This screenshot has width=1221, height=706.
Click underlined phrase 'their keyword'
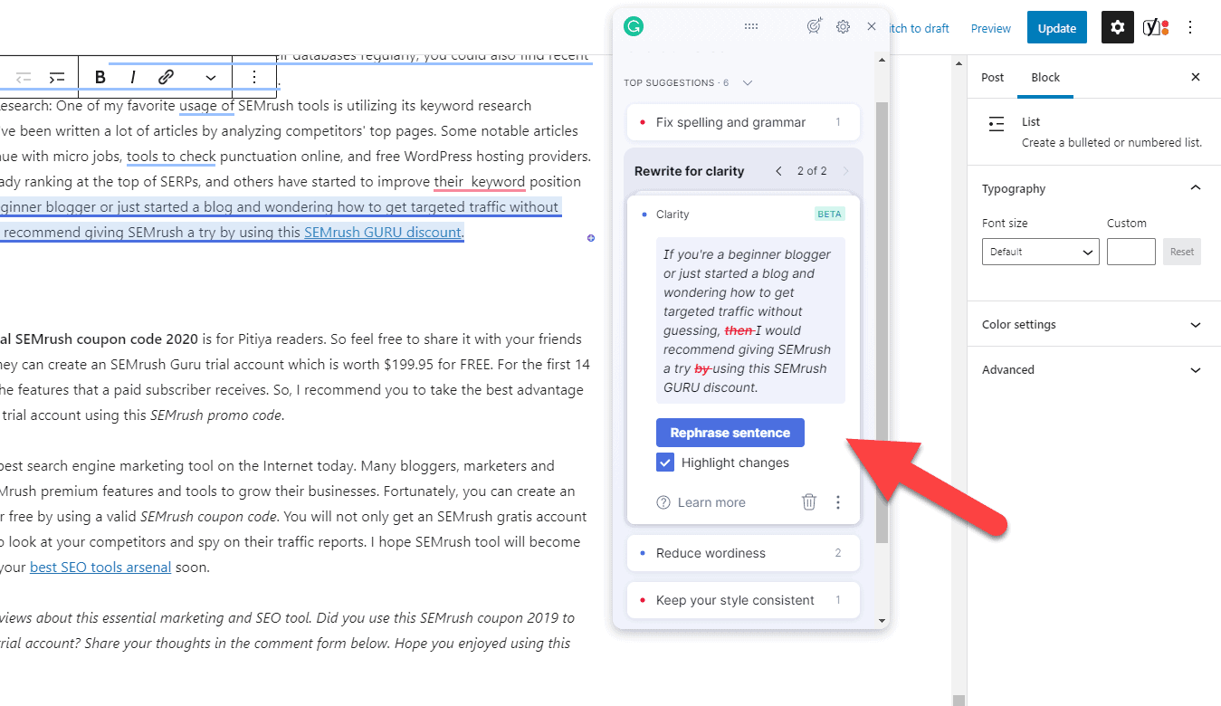pyautogui.click(x=479, y=181)
